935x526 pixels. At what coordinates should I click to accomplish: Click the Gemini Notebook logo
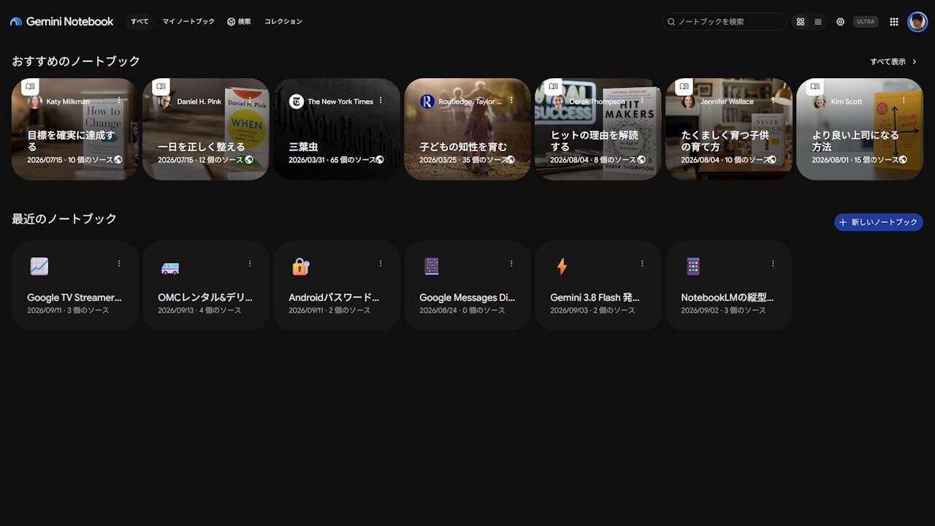(62, 22)
